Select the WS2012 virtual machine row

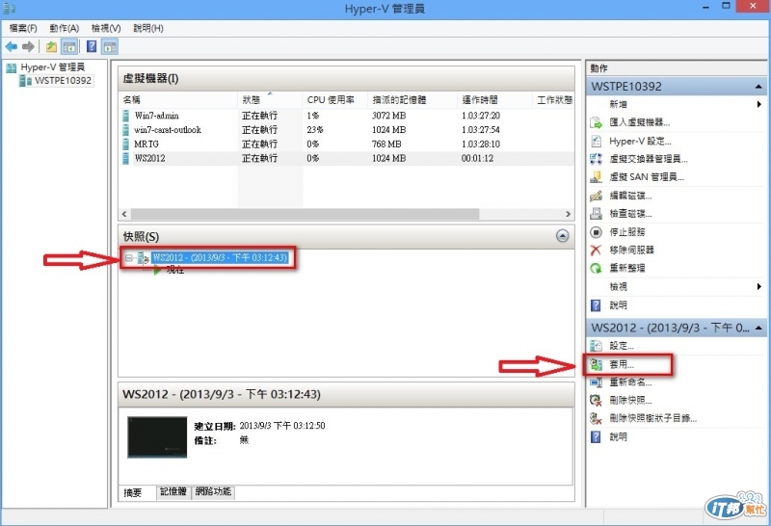tap(346, 158)
